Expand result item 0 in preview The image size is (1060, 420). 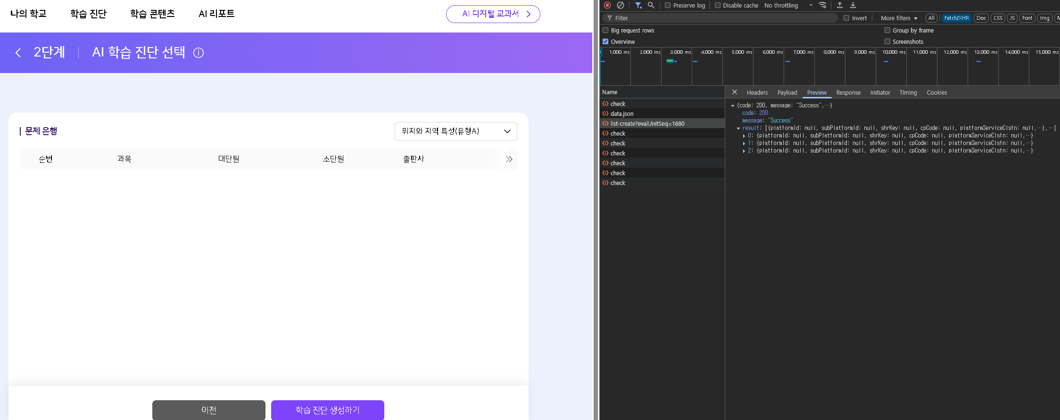click(x=744, y=136)
